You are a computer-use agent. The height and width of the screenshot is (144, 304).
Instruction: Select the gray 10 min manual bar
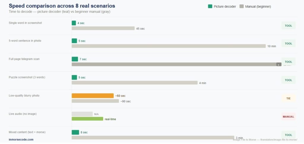pos(168,46)
